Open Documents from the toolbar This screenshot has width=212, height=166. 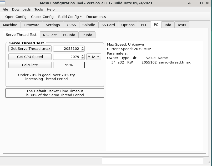pos(96,17)
